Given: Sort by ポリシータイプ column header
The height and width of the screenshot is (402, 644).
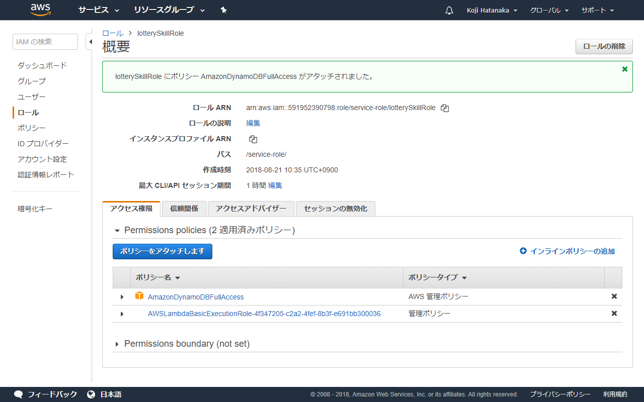Looking at the screenshot, I should (x=437, y=277).
